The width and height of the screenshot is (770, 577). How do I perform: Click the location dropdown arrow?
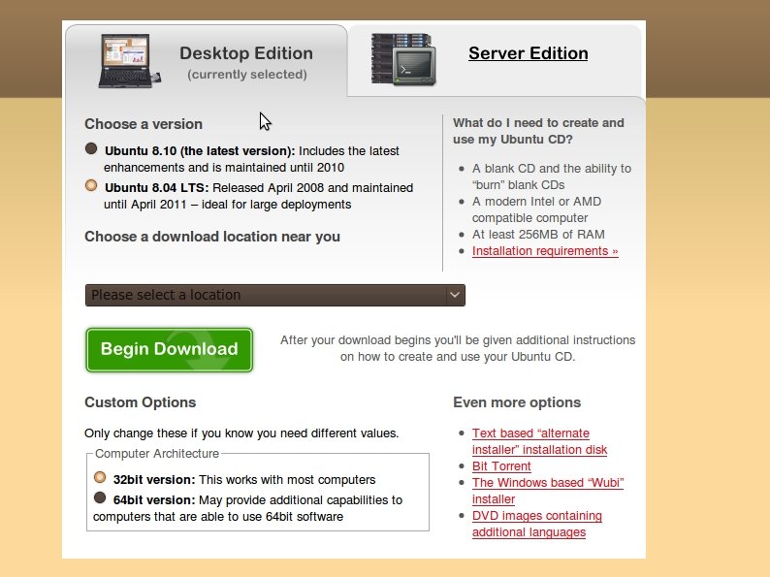pyautogui.click(x=455, y=295)
